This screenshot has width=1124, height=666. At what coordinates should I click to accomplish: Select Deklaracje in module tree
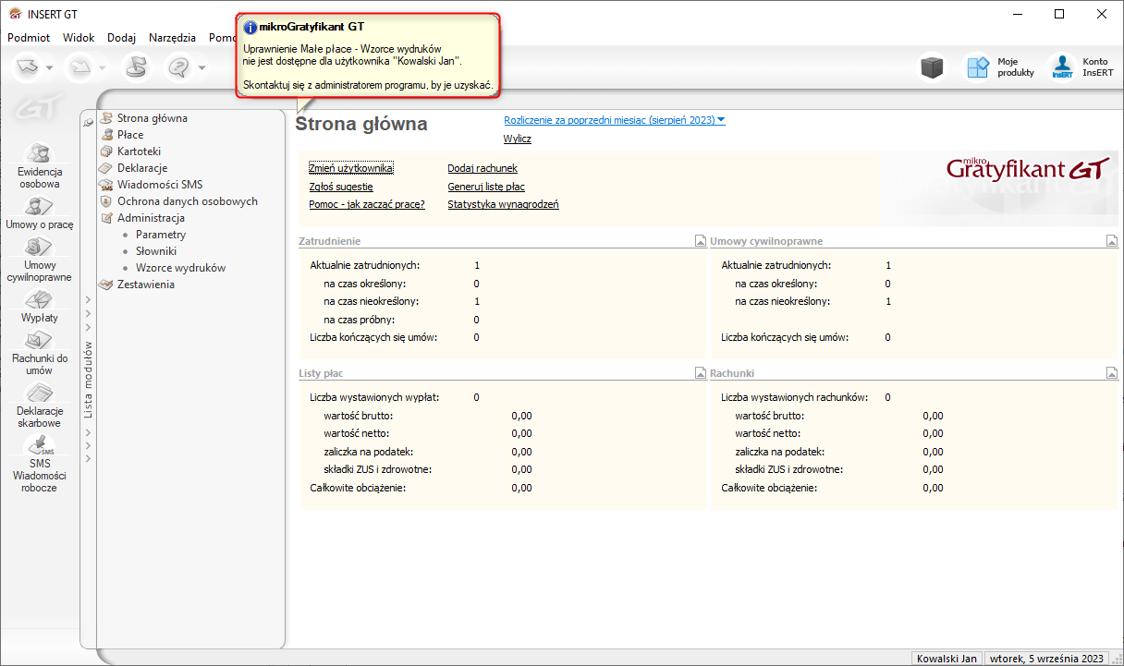[142, 168]
